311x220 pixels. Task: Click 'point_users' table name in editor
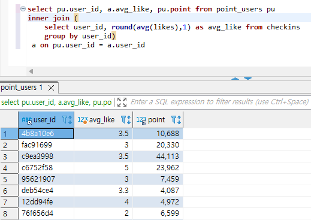239,9
